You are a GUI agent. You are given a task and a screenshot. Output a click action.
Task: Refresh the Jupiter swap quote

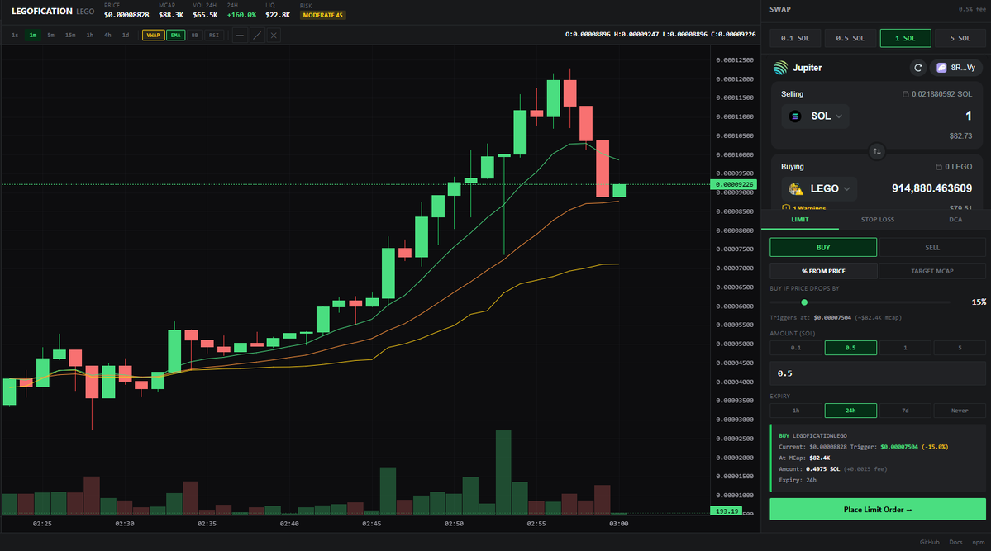(x=917, y=68)
